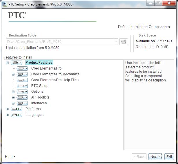Expand the Creo Elements/Pro Mechanica node

coord(13,74)
